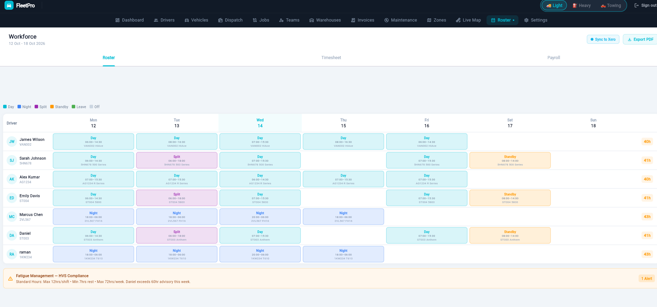Go to the Drivers page

point(164,20)
